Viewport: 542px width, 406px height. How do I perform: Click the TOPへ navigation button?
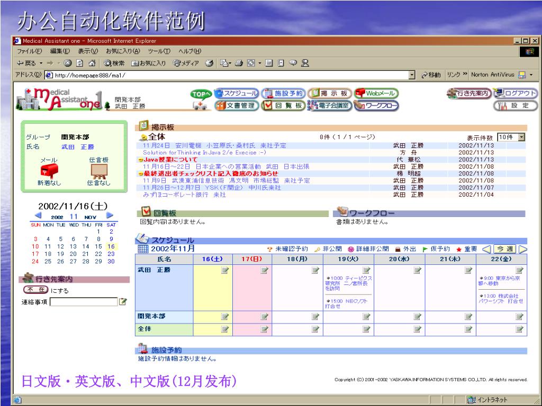pos(201,94)
